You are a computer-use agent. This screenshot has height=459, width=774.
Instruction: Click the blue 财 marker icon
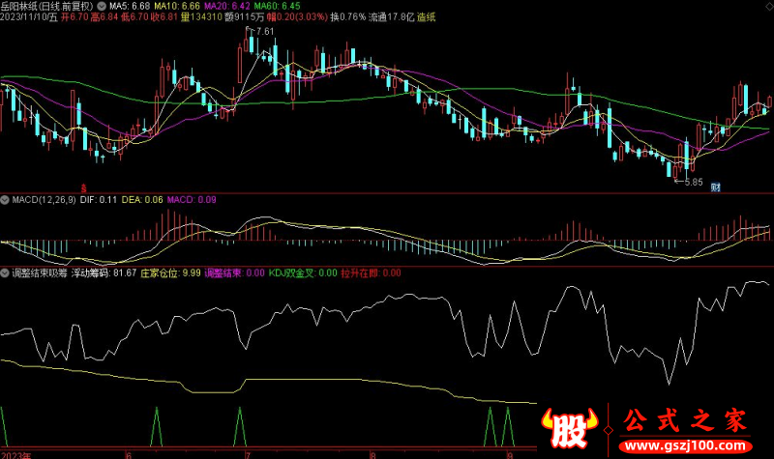pyautogui.click(x=715, y=186)
